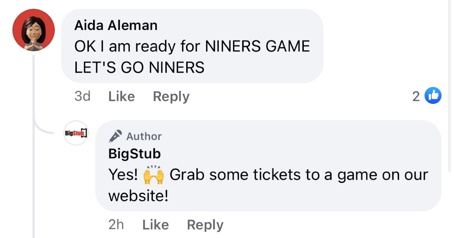Reply to Aida Aleman's comment
Image resolution: width=454 pixels, height=238 pixels.
(x=171, y=97)
